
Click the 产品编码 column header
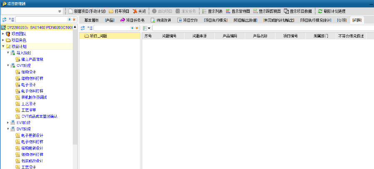230,36
